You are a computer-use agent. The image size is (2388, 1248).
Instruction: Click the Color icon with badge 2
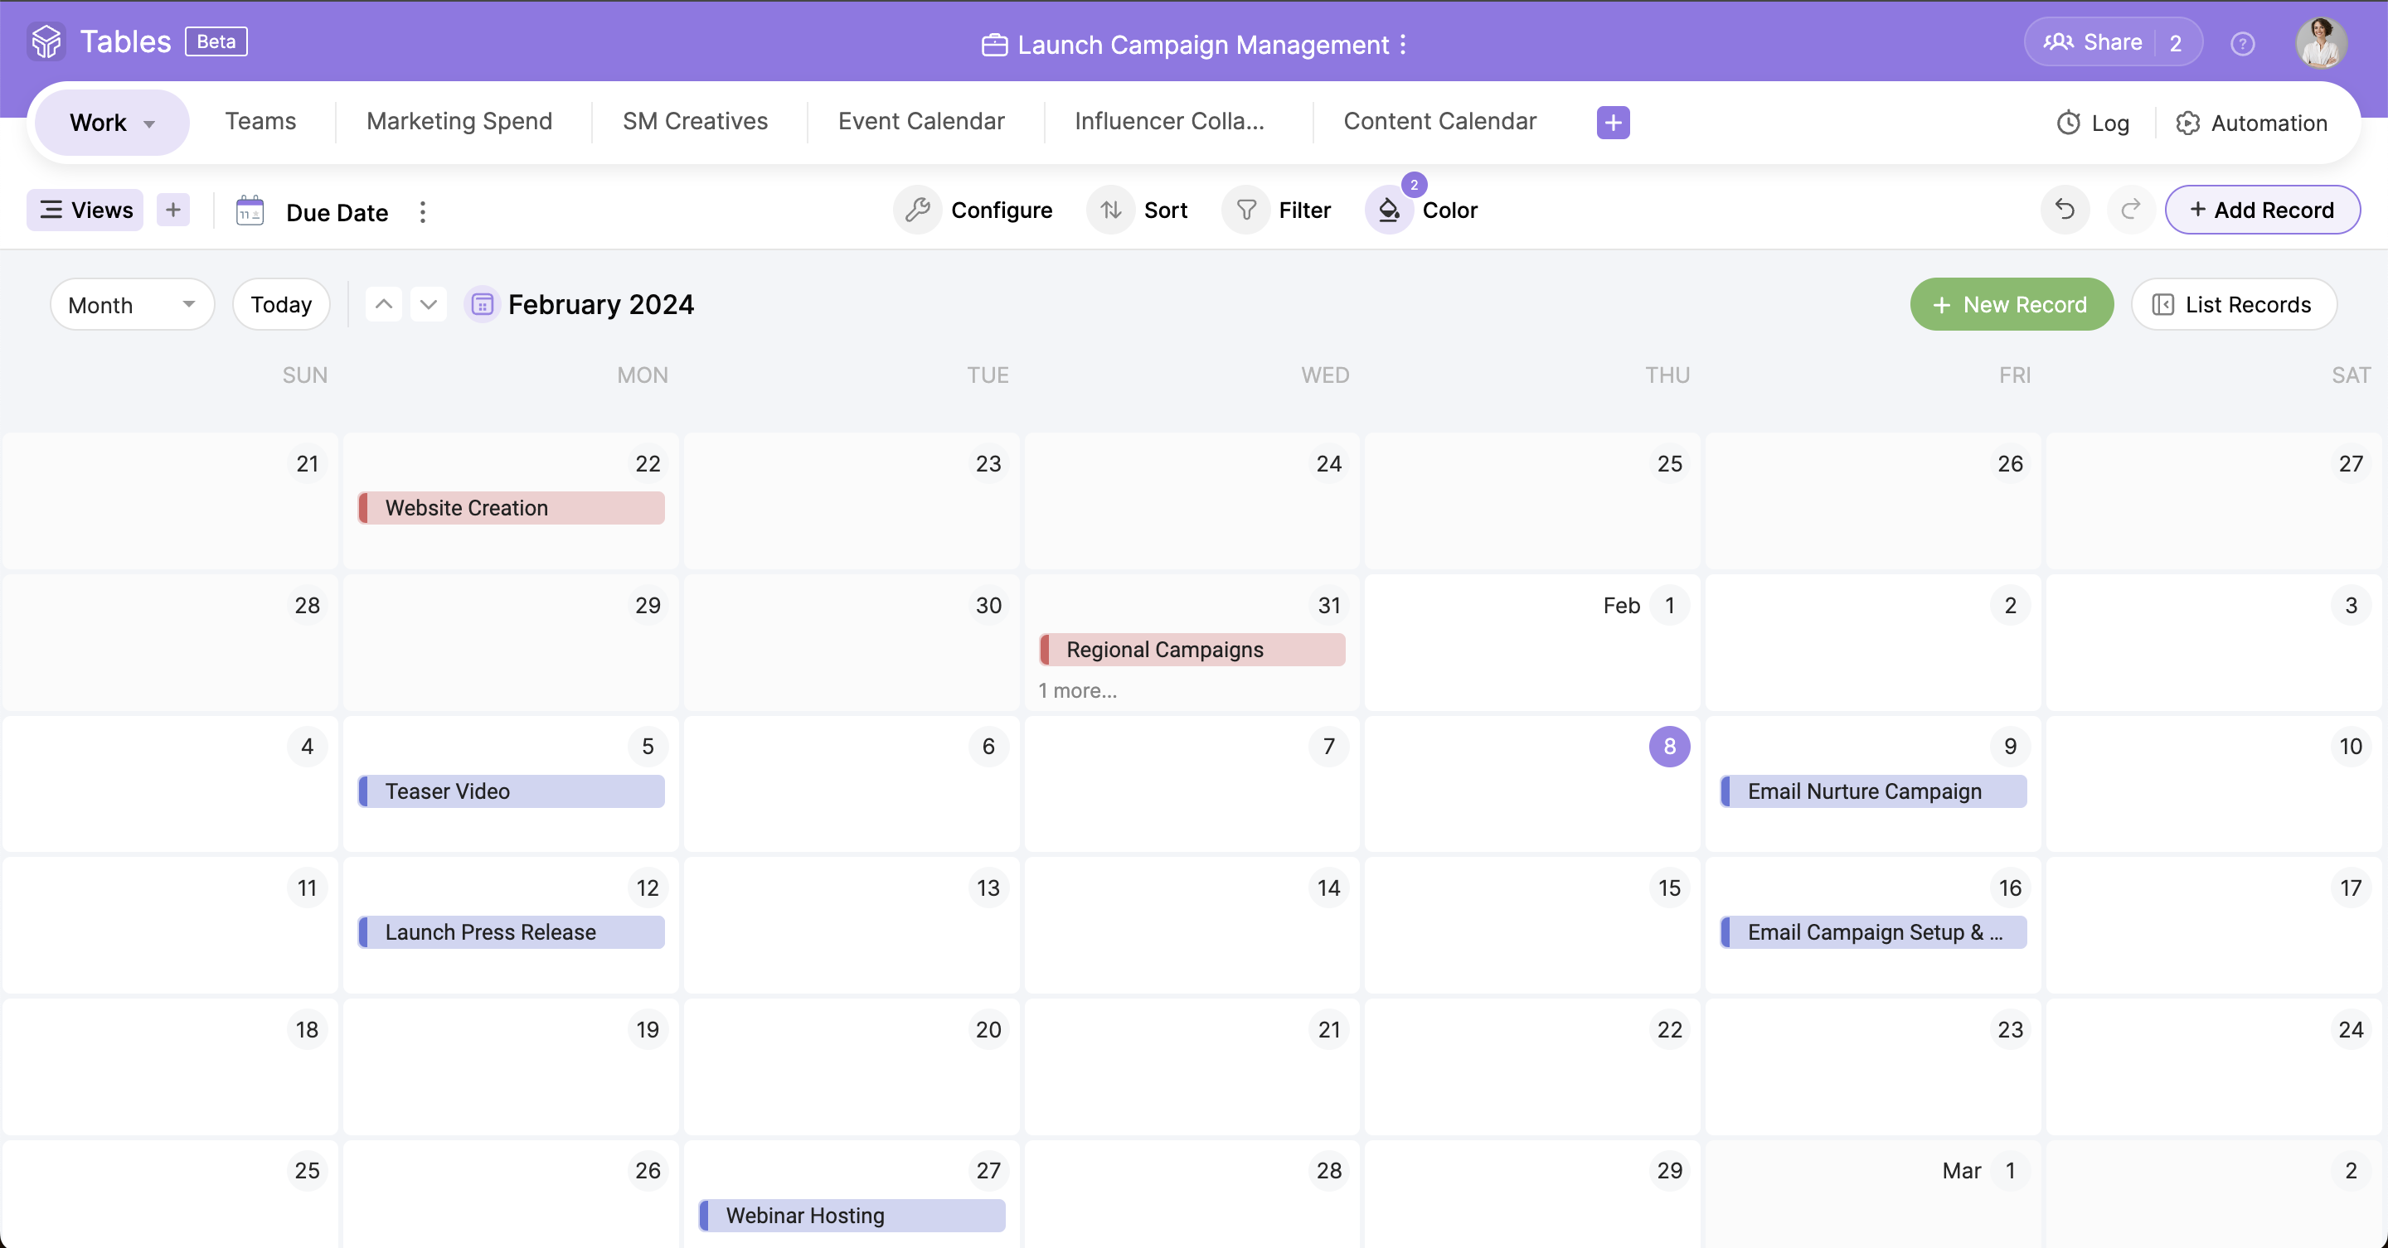pos(1388,210)
